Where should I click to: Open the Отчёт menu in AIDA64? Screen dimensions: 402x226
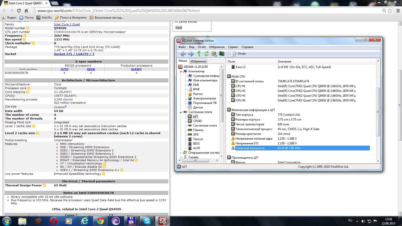click(x=202, y=47)
